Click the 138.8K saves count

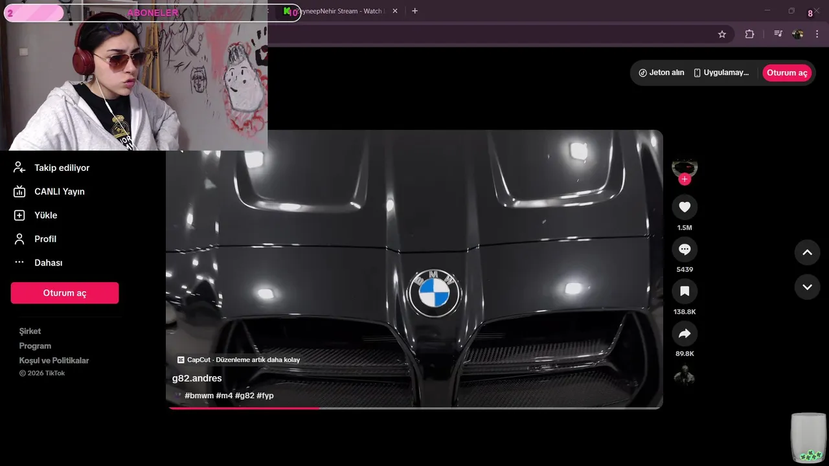pyautogui.click(x=685, y=312)
